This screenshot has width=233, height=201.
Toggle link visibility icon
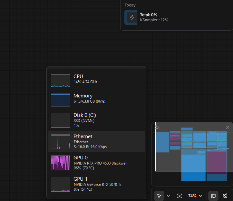point(225,196)
